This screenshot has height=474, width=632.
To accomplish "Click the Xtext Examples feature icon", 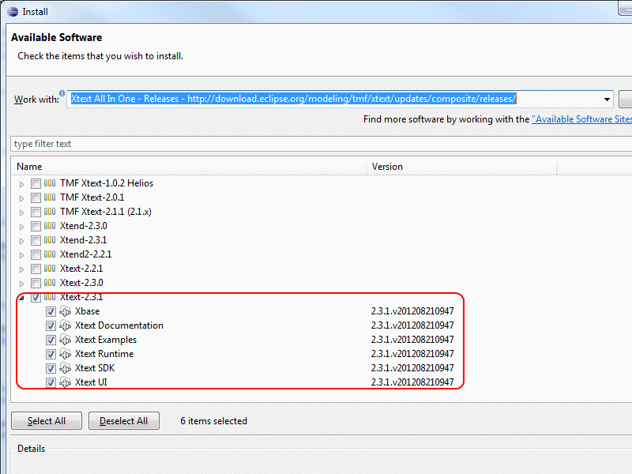I will coord(65,340).
